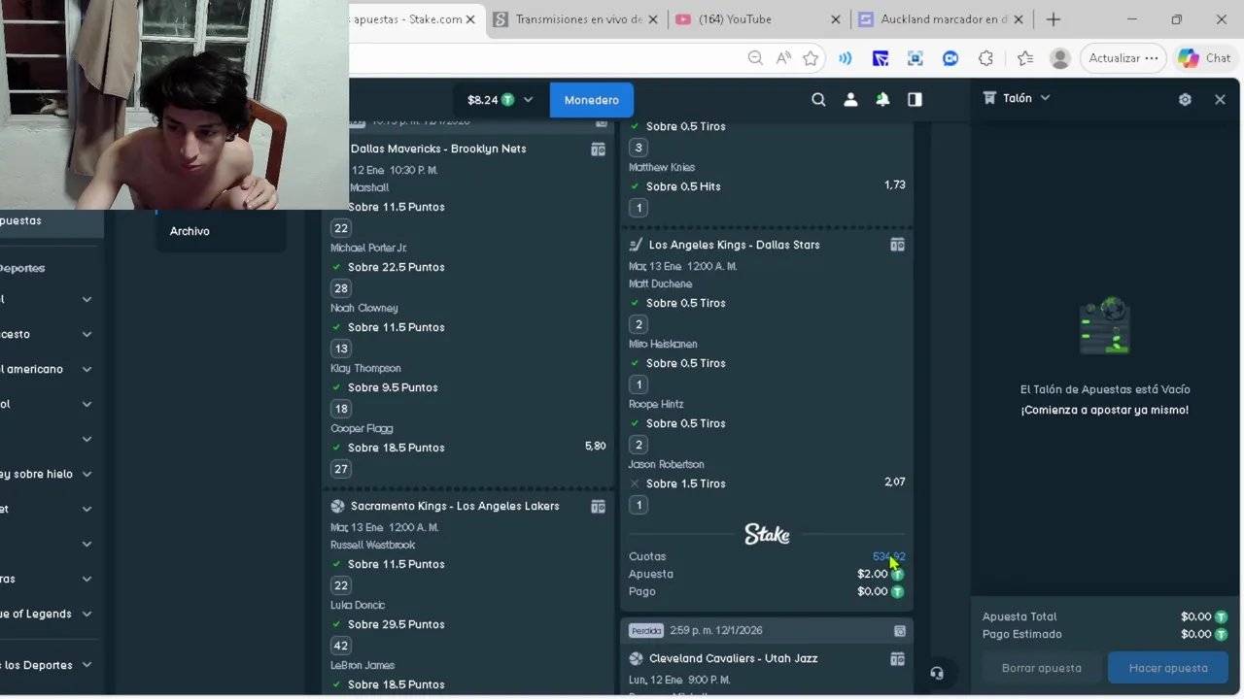The image size is (1244, 699).
Task: Click the screenshot capture extension icon
Action: point(916,58)
